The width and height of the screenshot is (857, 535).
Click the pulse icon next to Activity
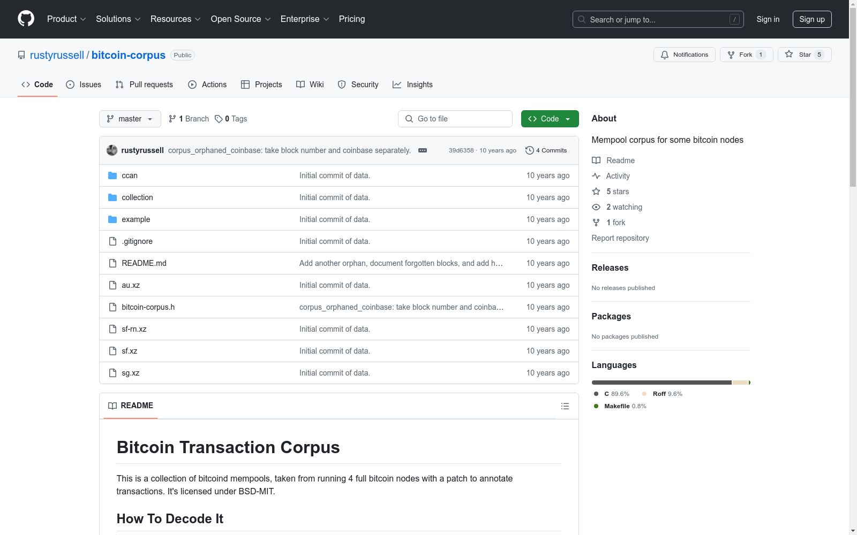(596, 176)
